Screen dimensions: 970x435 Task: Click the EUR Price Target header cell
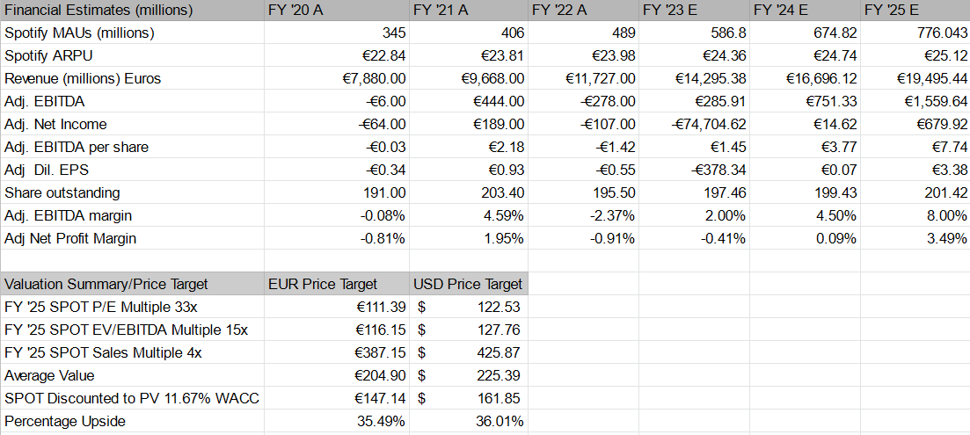(337, 284)
